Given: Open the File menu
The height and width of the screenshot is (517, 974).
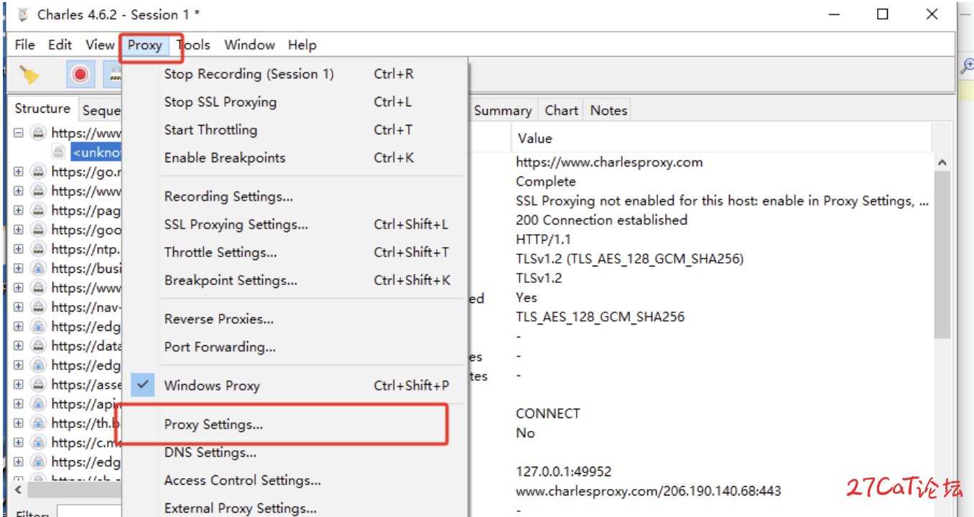Looking at the screenshot, I should tap(25, 45).
